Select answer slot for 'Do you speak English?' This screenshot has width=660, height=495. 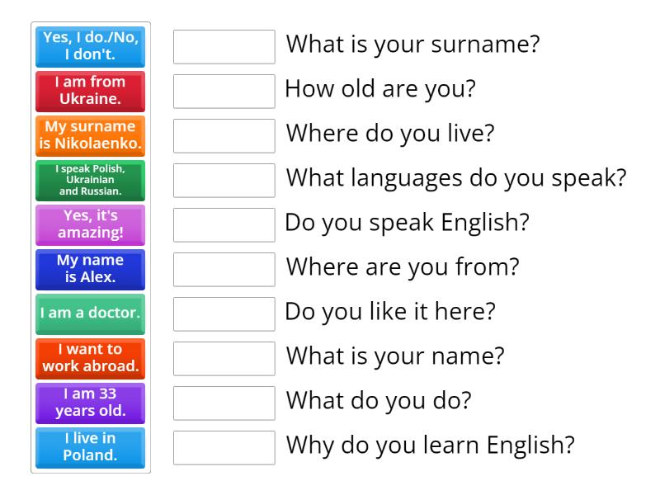tap(224, 225)
